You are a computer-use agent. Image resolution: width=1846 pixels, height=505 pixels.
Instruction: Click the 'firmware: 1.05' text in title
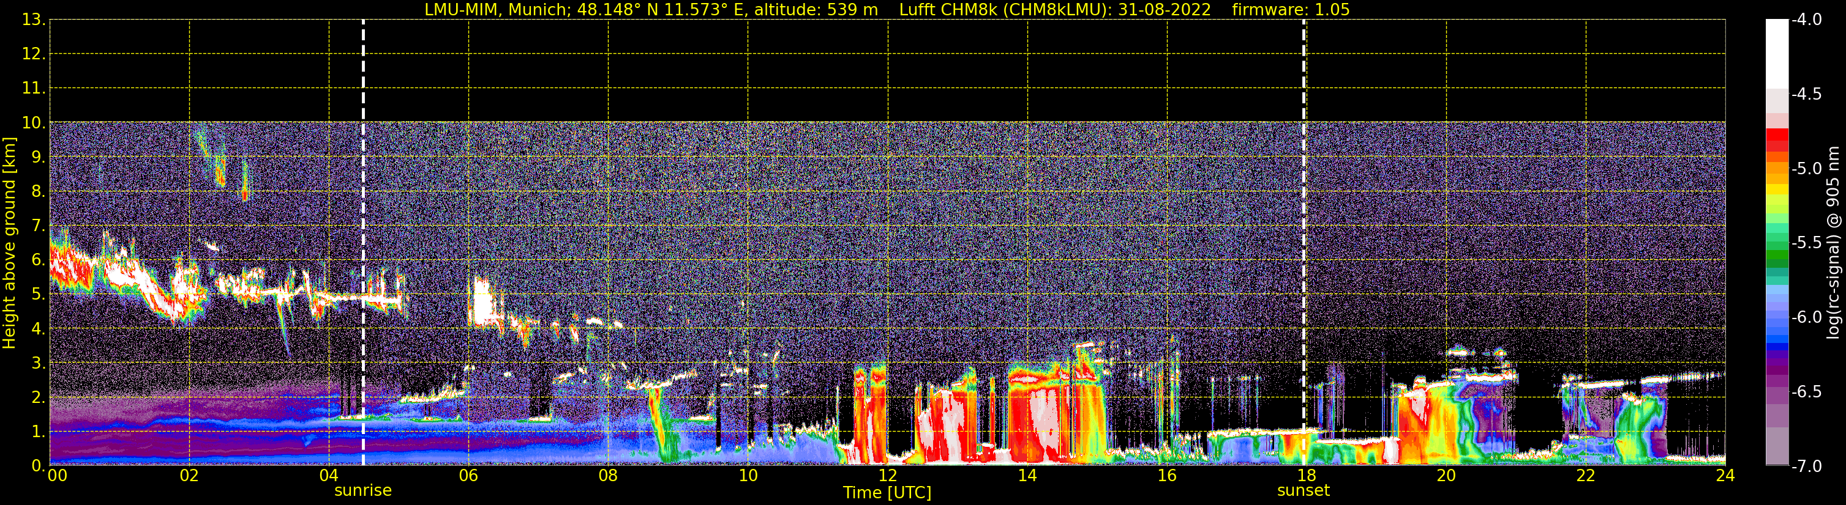(x=1291, y=10)
